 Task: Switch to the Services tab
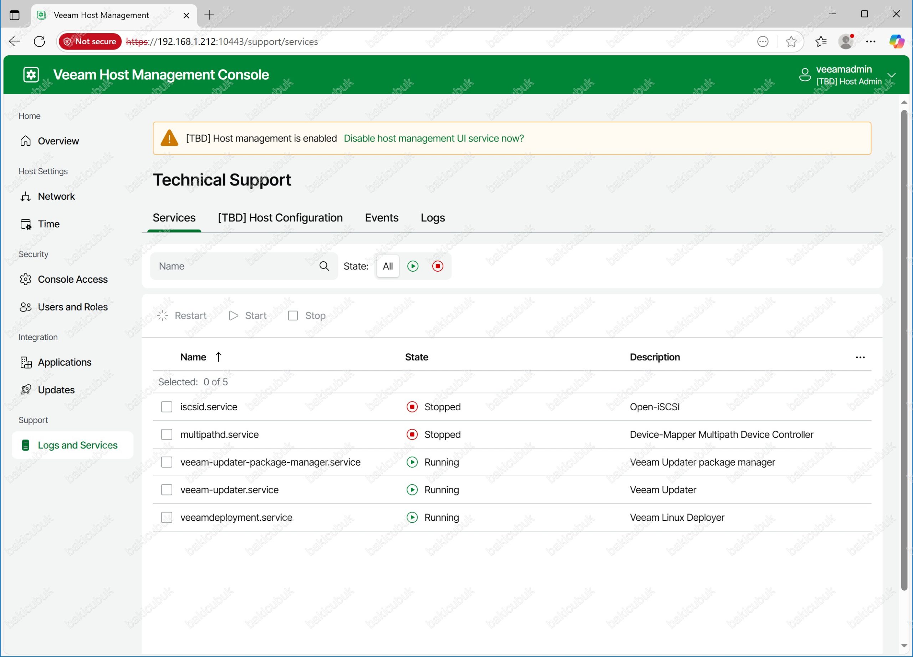[x=174, y=218]
